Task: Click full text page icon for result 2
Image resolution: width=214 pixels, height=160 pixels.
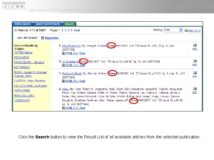Action: point(63,65)
